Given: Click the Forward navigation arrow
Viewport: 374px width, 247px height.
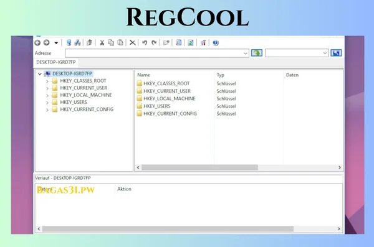Looking at the screenshot, I should click(47, 43).
